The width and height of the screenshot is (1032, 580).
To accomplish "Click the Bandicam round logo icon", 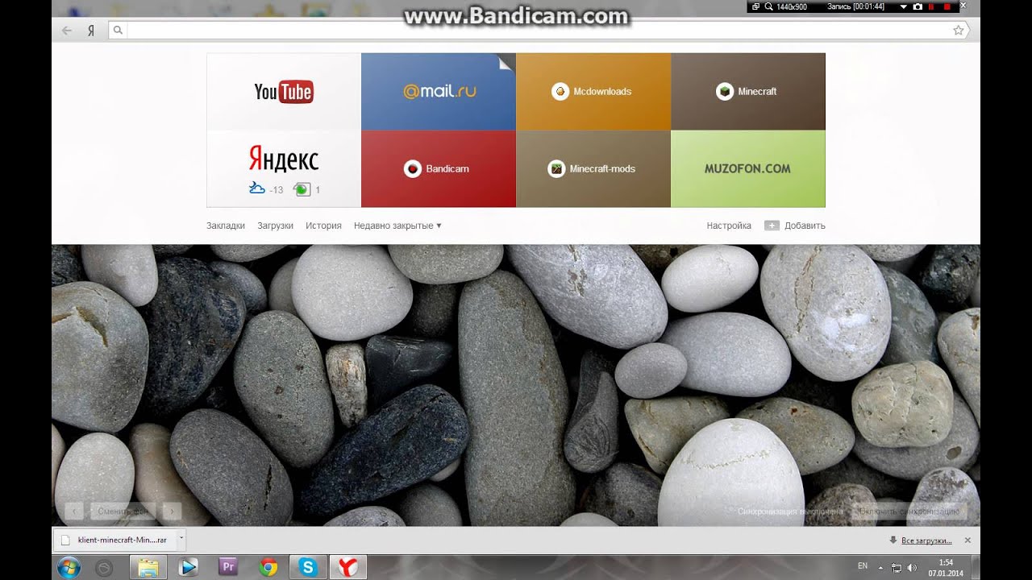I will click(x=413, y=168).
